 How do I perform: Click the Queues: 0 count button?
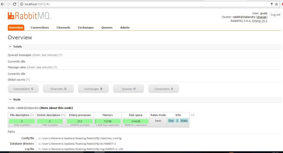pos(129,89)
